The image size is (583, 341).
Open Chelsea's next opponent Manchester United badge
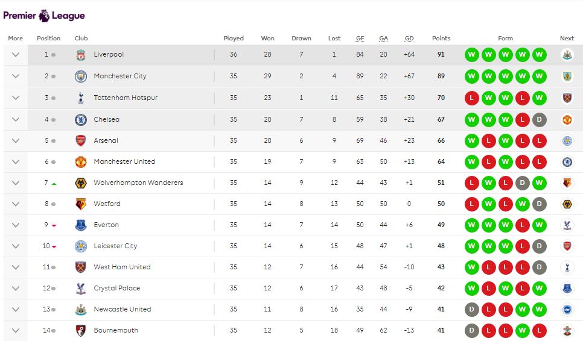[567, 119]
